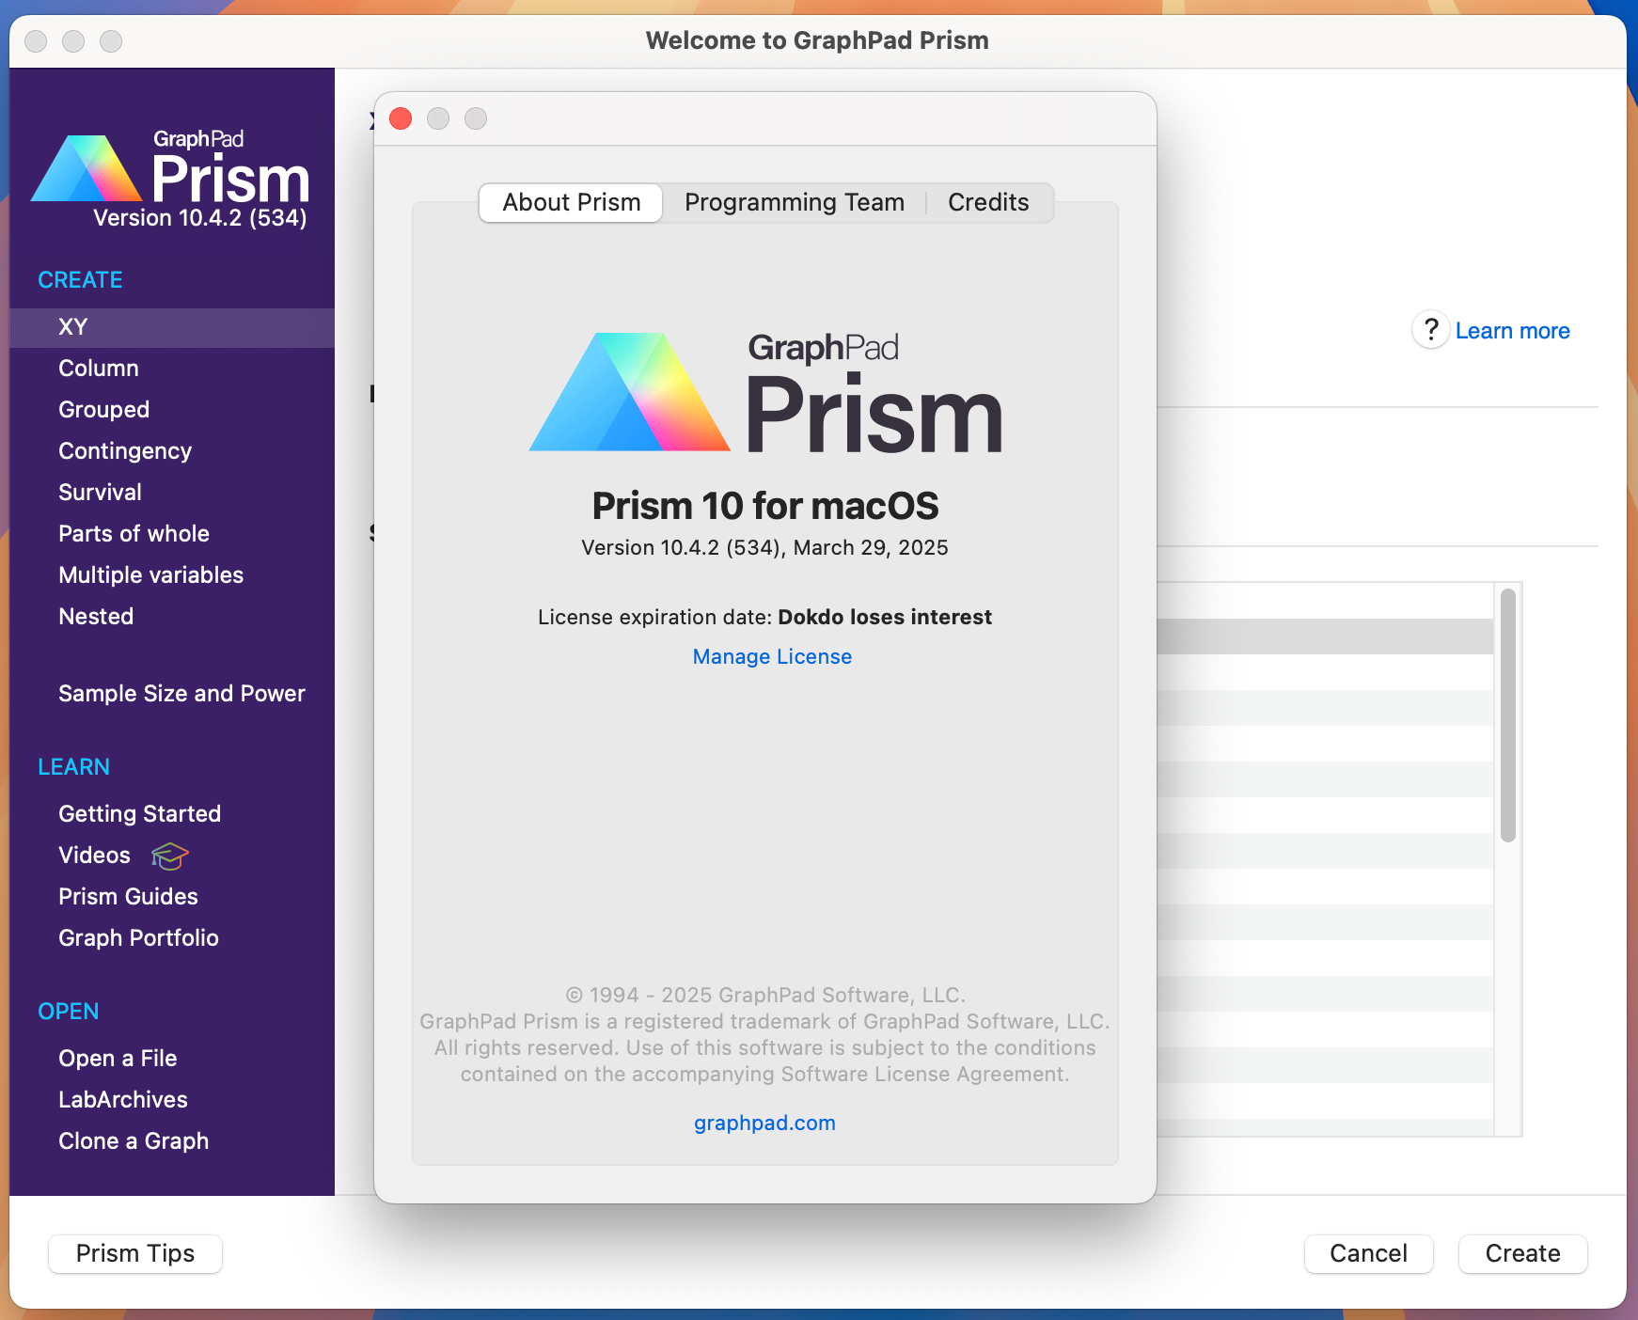
Task: Select XY under the Create section
Action: pos(72,327)
